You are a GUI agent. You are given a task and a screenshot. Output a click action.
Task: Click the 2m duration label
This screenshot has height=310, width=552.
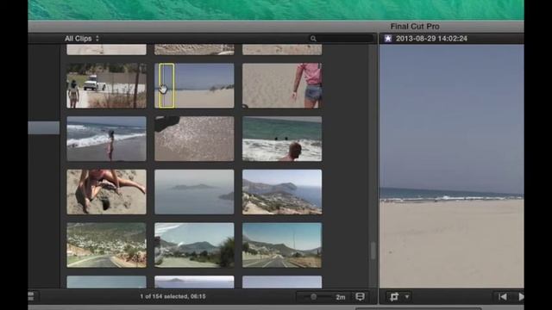[341, 297]
